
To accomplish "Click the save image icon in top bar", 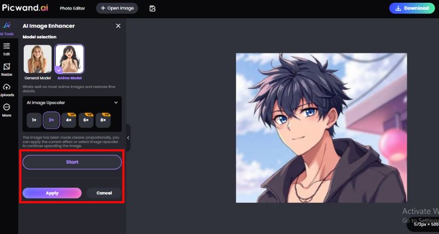I will click(153, 8).
